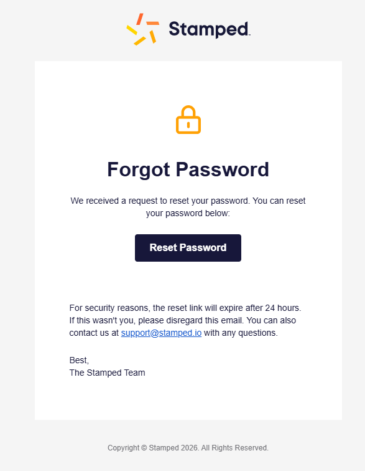Click the yellow ray of the Stamped logo

tap(132, 30)
